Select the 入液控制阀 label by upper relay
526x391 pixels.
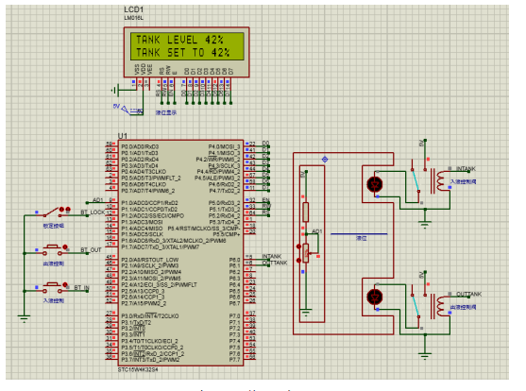pyautogui.click(x=463, y=181)
